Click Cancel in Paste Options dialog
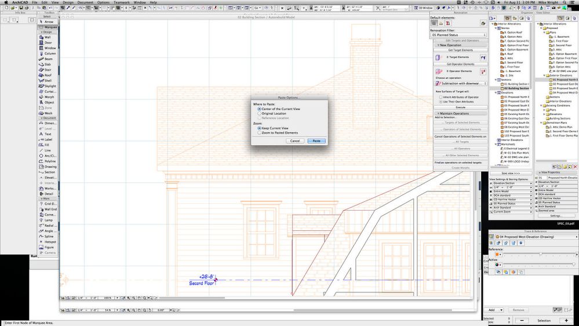The width and height of the screenshot is (579, 326). click(x=294, y=141)
